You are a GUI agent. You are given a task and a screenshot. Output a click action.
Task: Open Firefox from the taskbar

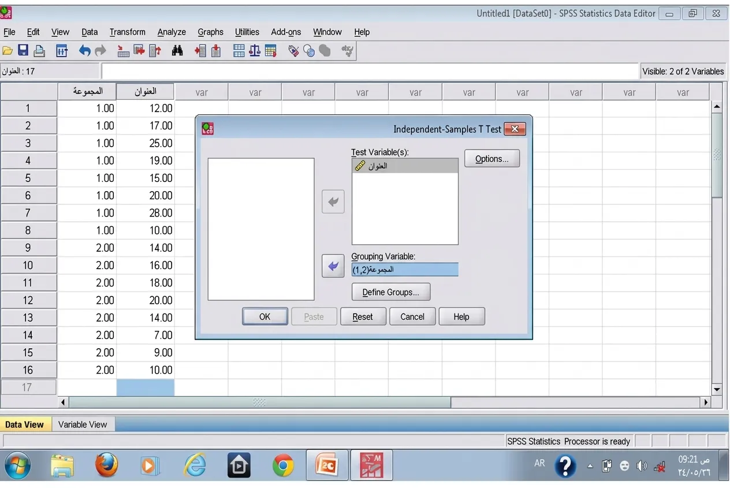tap(106, 465)
